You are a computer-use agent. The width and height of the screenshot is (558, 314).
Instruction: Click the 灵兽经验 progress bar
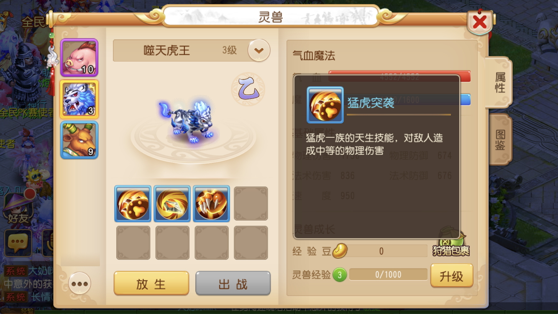pyautogui.click(x=388, y=275)
